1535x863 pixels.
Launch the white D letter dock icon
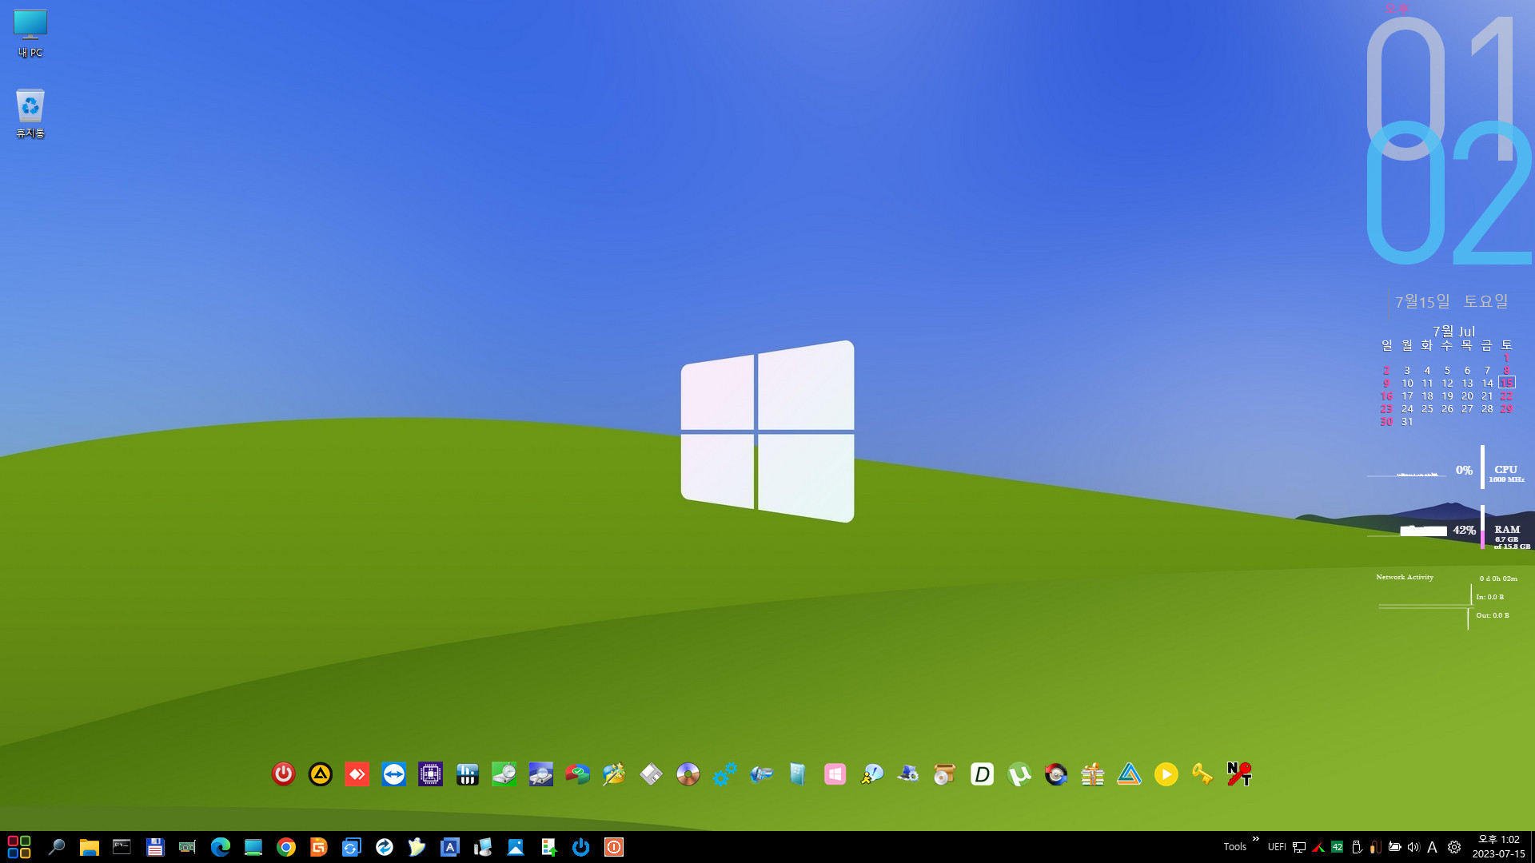(983, 774)
